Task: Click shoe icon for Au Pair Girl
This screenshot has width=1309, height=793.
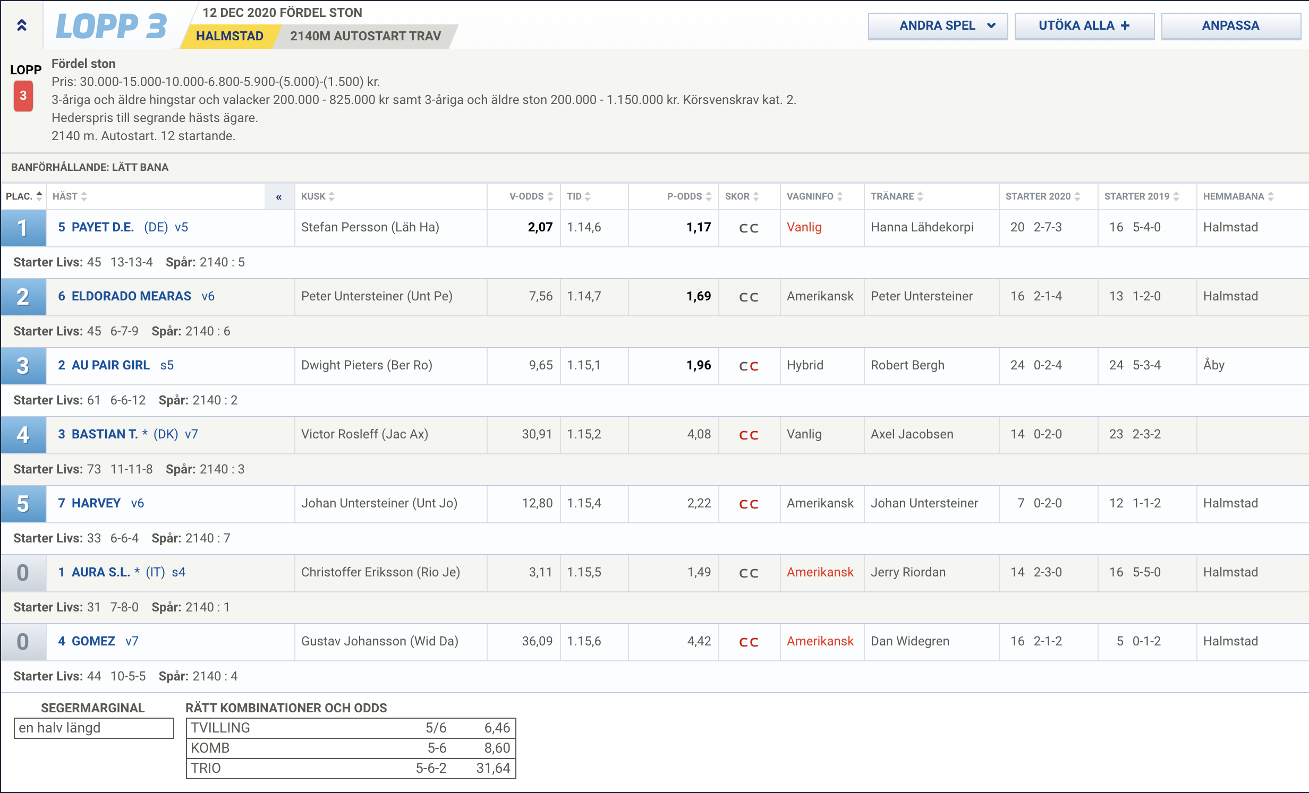Action: coord(749,366)
